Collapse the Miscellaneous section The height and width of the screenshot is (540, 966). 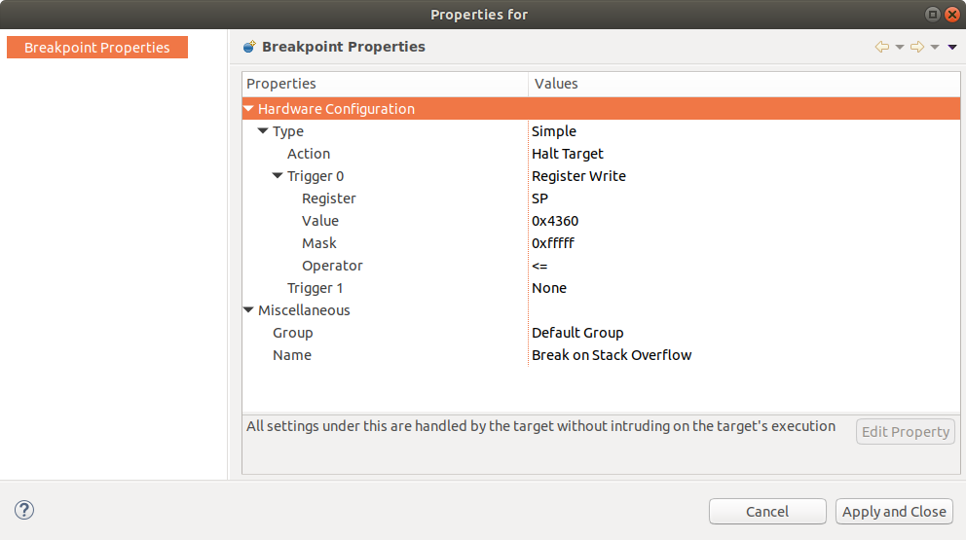pos(249,310)
